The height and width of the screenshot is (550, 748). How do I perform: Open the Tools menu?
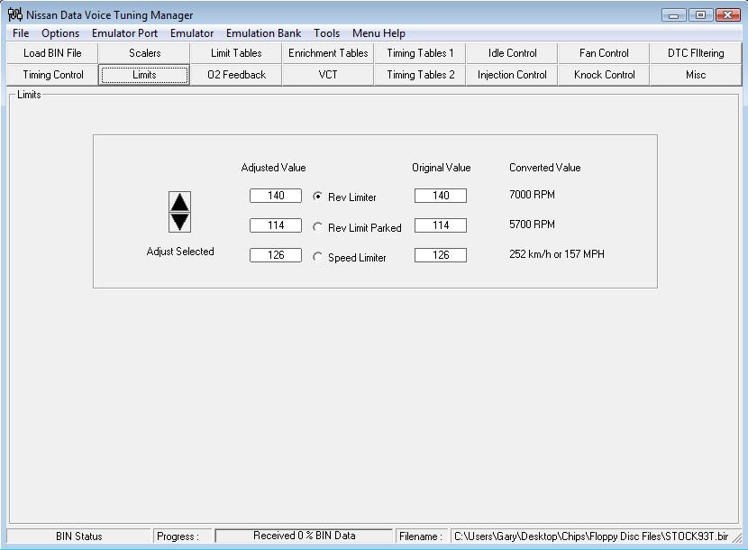click(x=326, y=33)
